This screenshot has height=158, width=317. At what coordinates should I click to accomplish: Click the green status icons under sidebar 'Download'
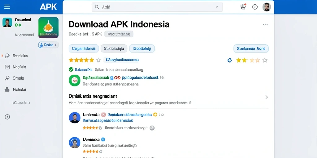click(18, 25)
